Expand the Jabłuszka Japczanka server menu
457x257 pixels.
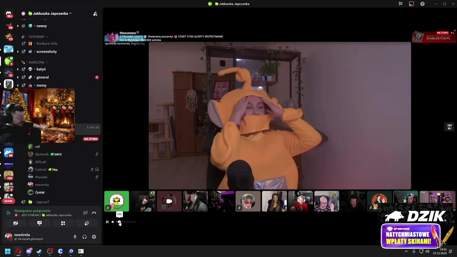pos(50,14)
